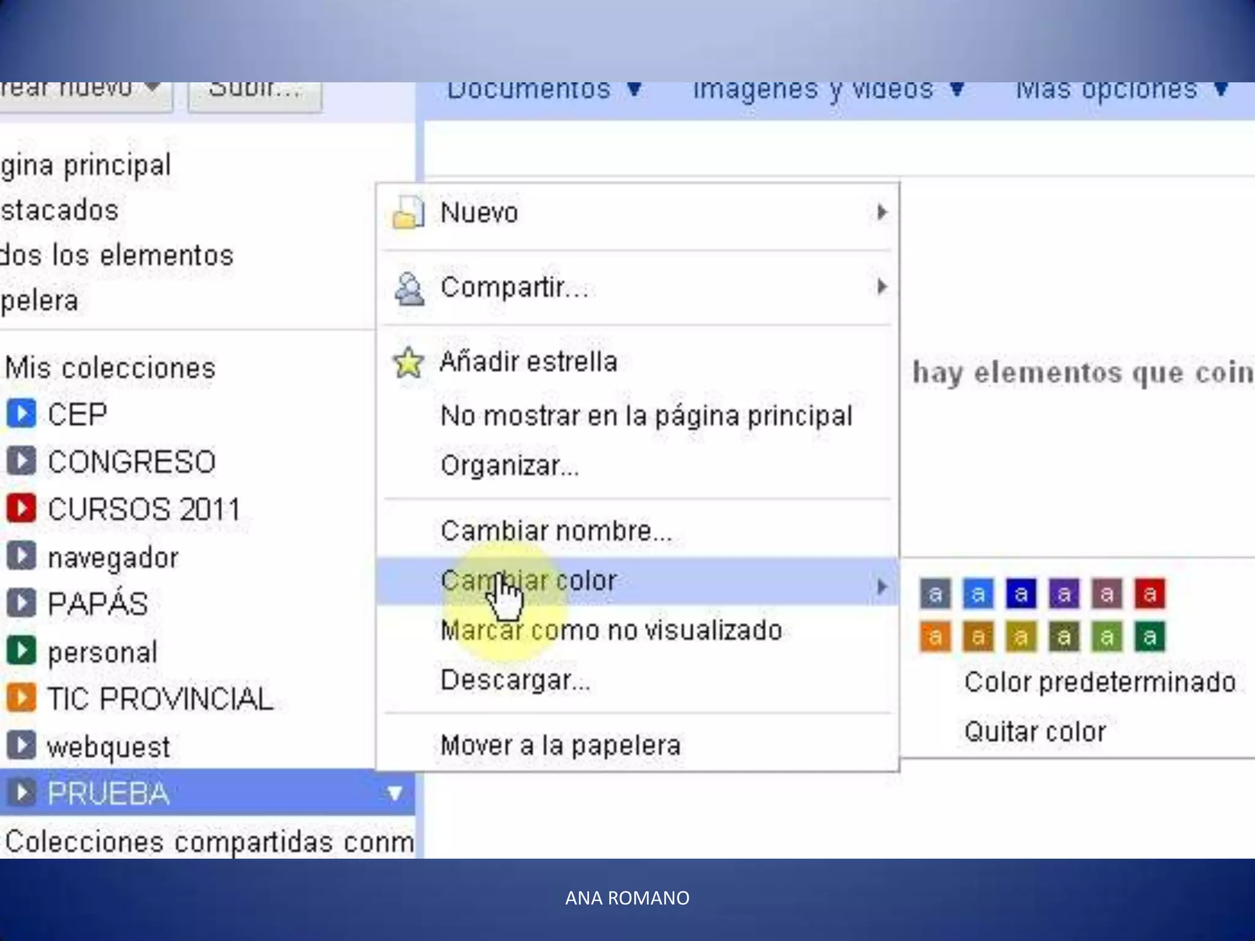Click the new folder icon beside Nuevo

pos(408,213)
